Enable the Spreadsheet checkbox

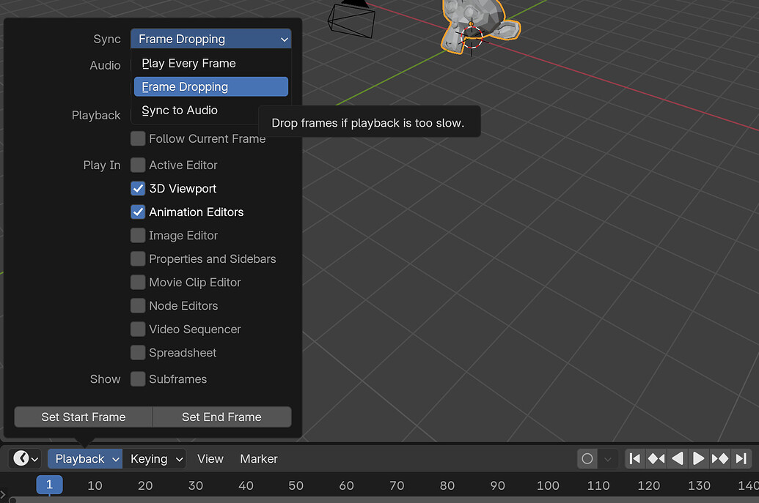(138, 352)
